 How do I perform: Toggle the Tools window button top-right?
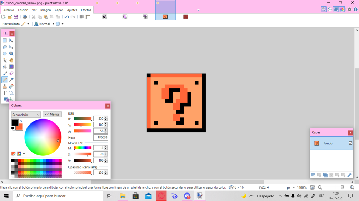point(324,9)
